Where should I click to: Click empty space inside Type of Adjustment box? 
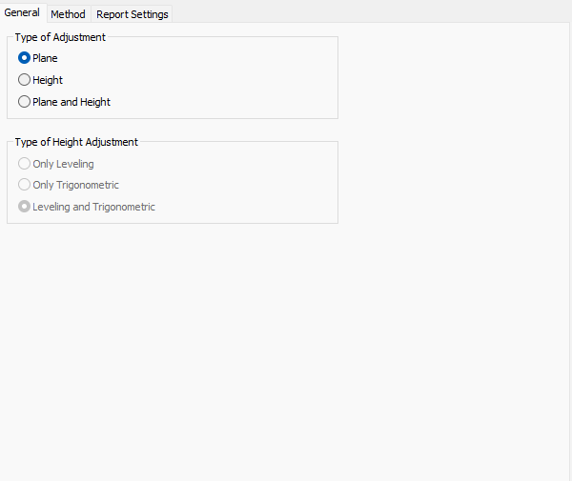click(238, 81)
